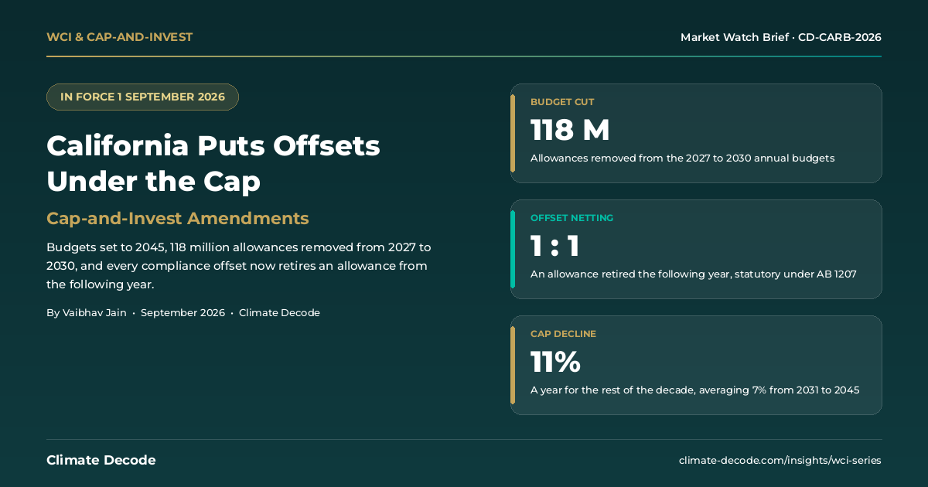Click the author name 'By Vaibhav Jain'
The width and height of the screenshot is (928, 487).
[x=87, y=313]
